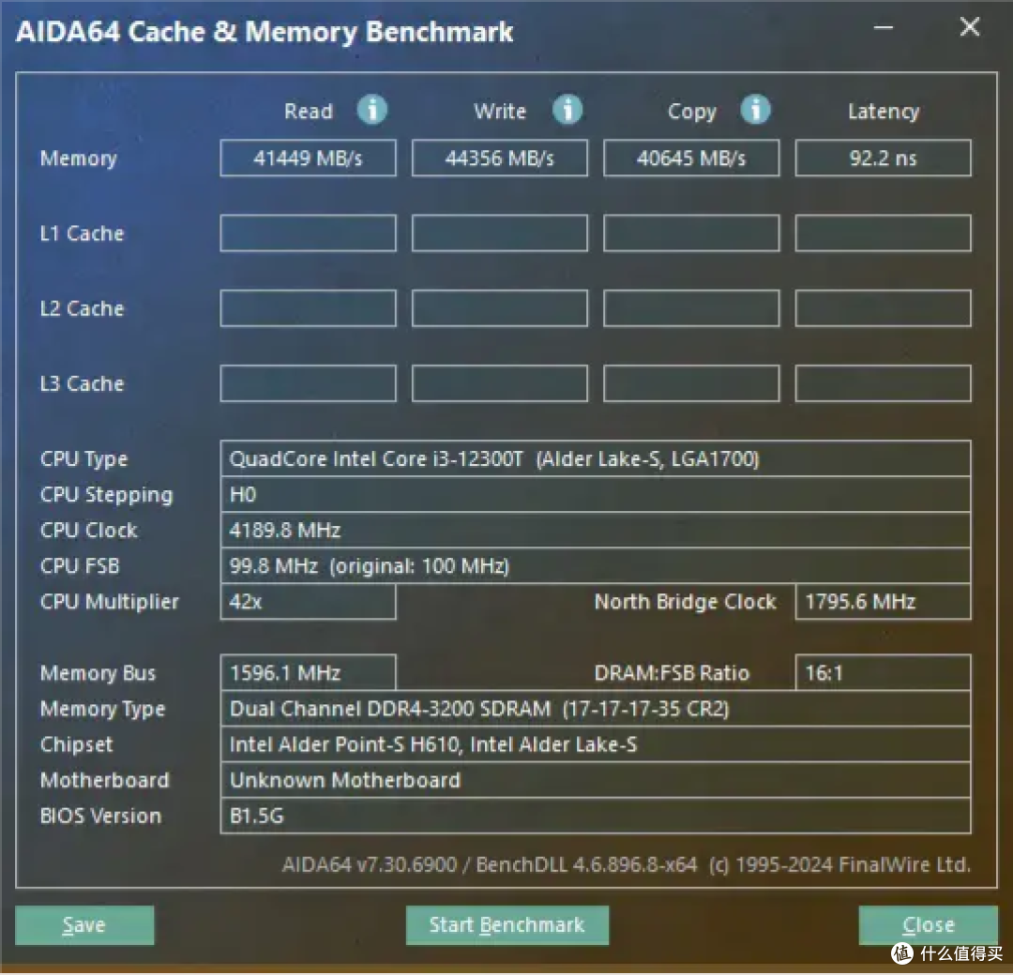Minimize the AIDA64 benchmark window
1013x975 pixels.
point(884,28)
